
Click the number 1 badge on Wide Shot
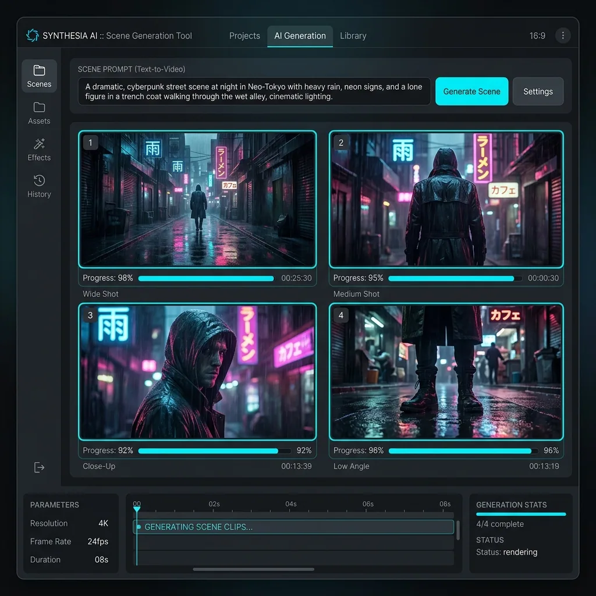[x=90, y=142]
